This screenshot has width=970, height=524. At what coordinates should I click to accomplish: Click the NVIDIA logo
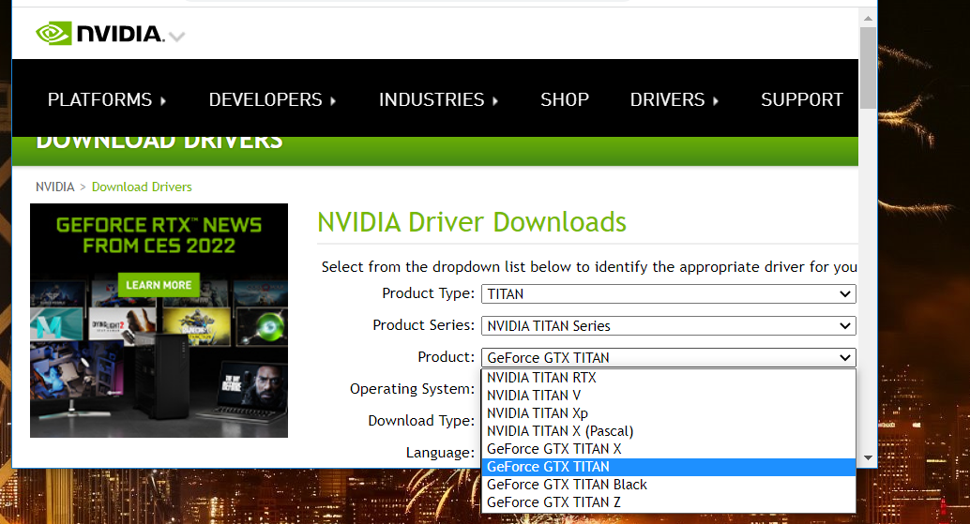[100, 34]
